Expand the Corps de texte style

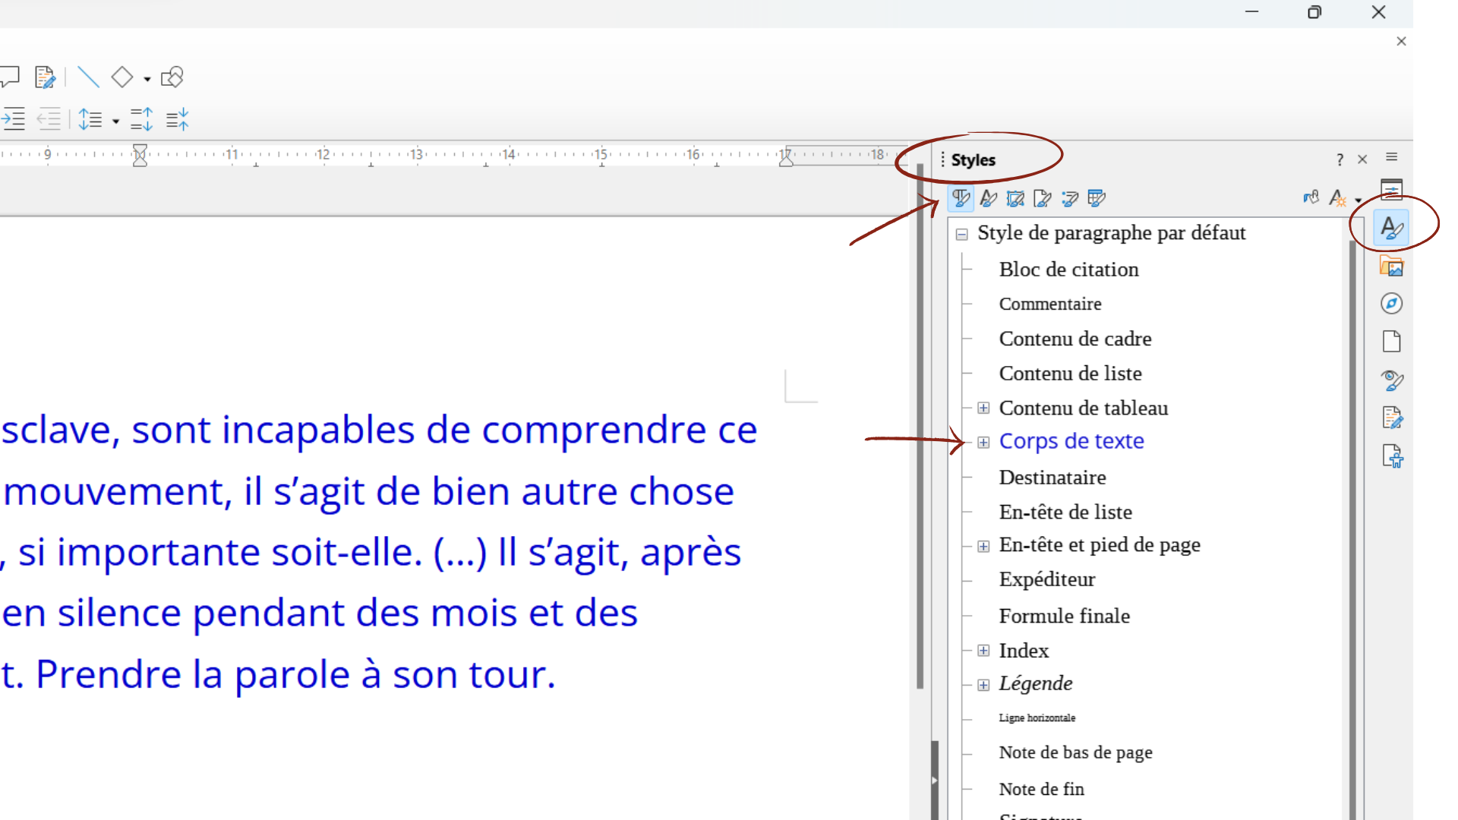pyautogui.click(x=983, y=442)
